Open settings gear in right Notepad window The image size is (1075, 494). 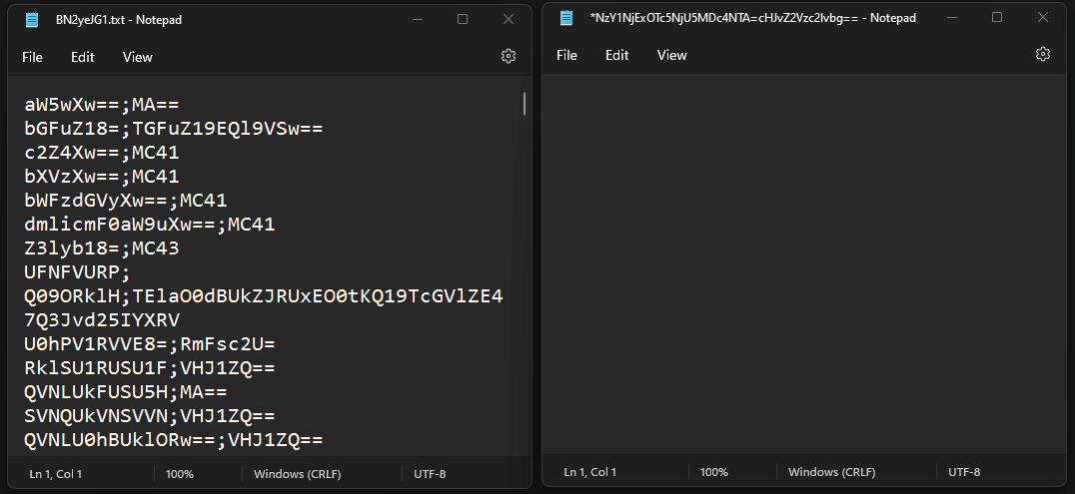[x=1043, y=54]
